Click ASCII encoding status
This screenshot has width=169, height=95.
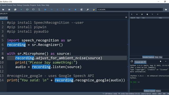click(x=154, y=94)
